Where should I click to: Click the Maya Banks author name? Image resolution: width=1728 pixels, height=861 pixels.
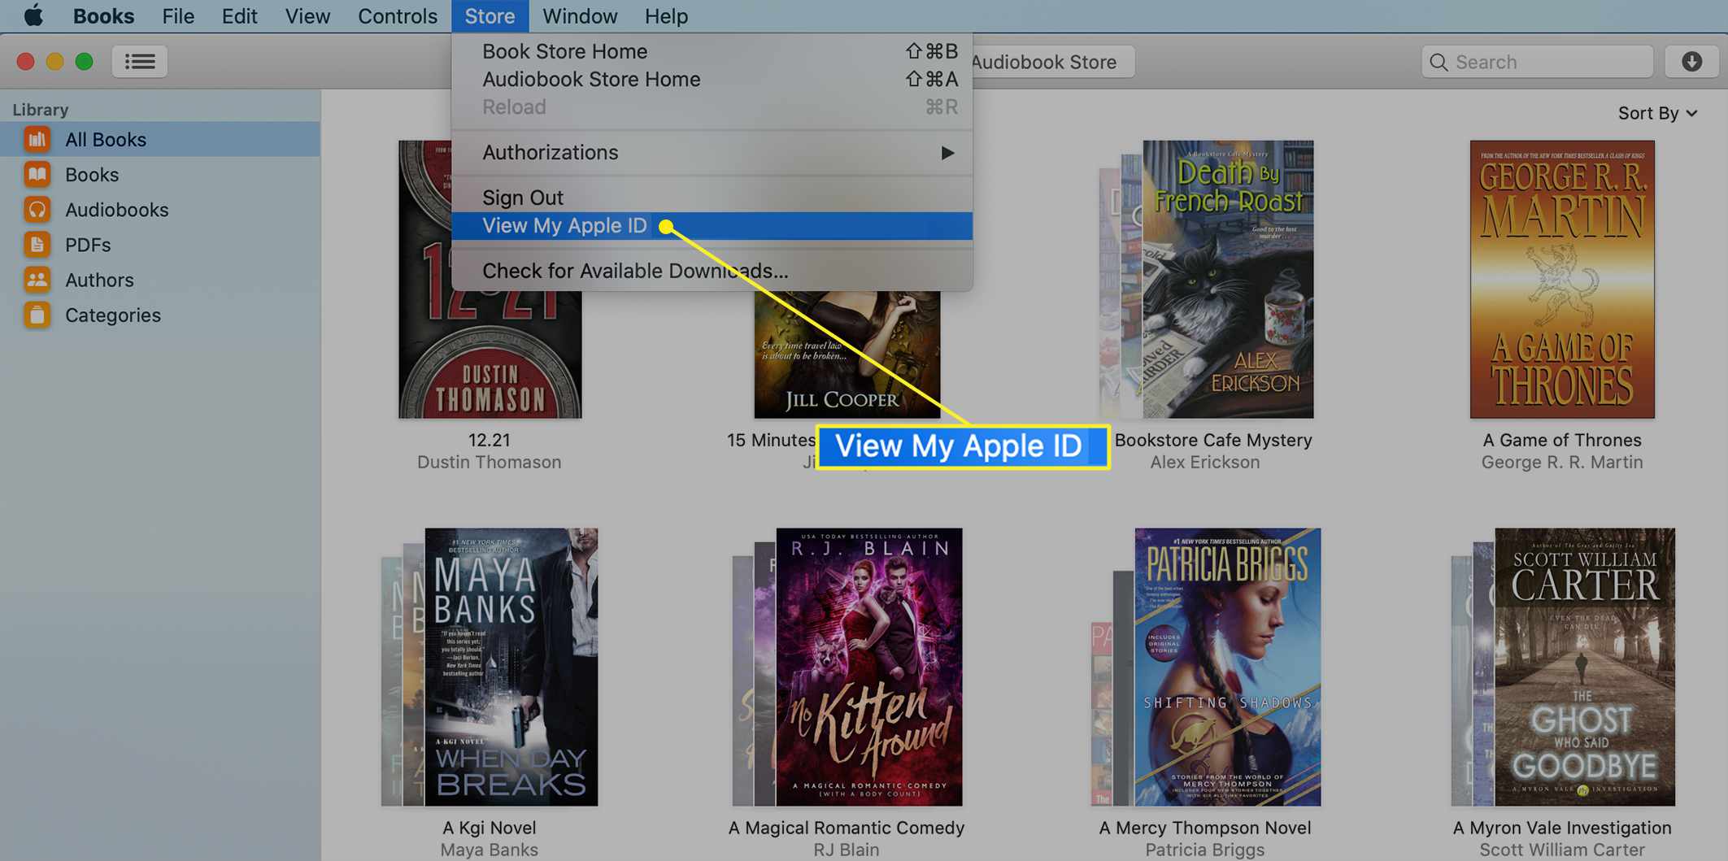coord(489,850)
